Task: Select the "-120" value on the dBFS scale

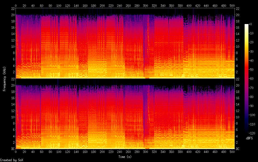Action: click(252, 133)
